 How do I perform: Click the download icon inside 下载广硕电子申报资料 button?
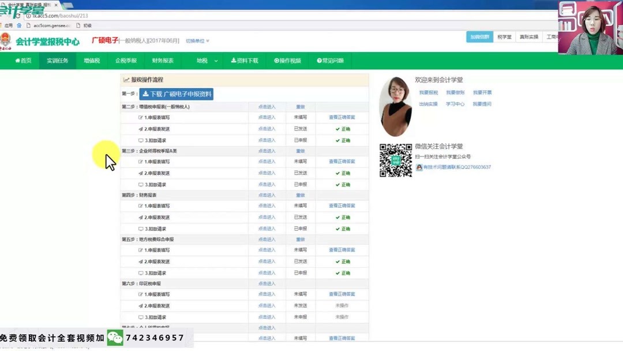point(146,94)
